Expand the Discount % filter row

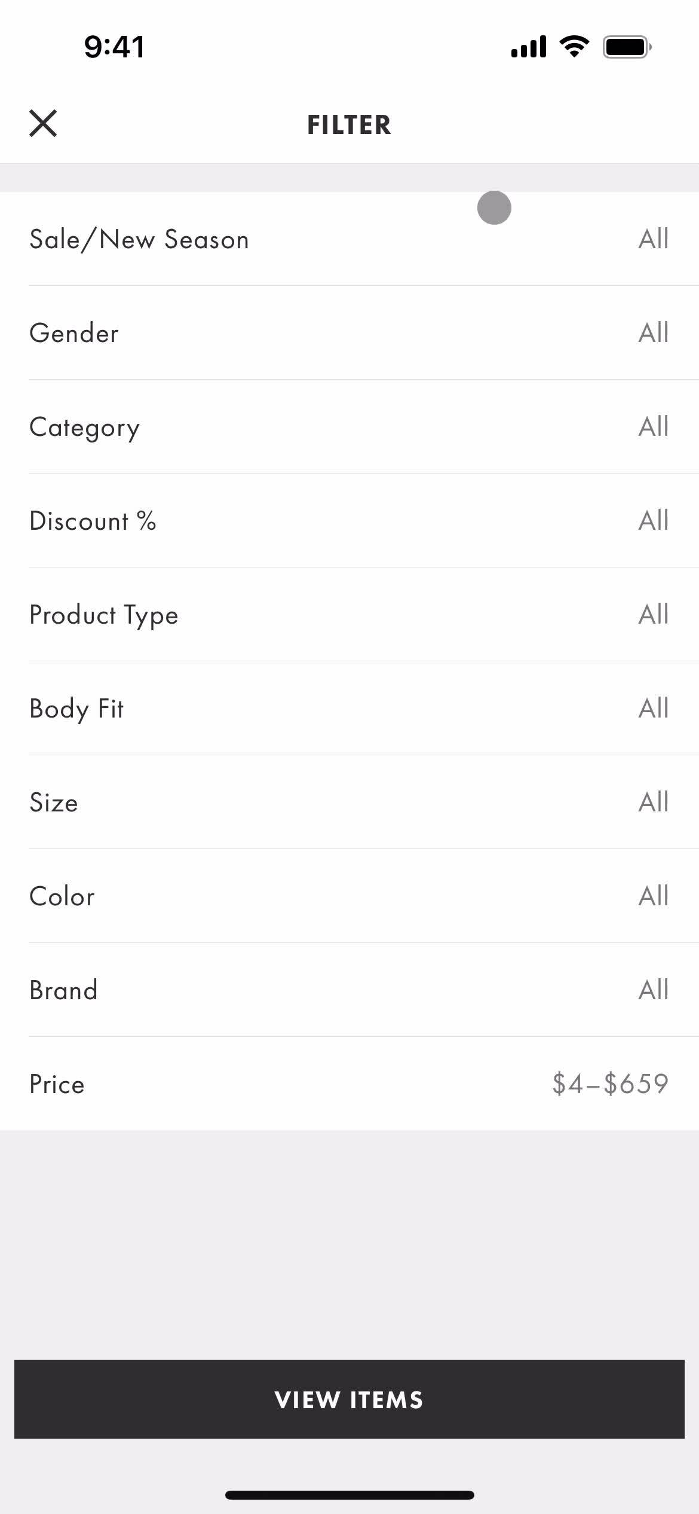pos(349,520)
